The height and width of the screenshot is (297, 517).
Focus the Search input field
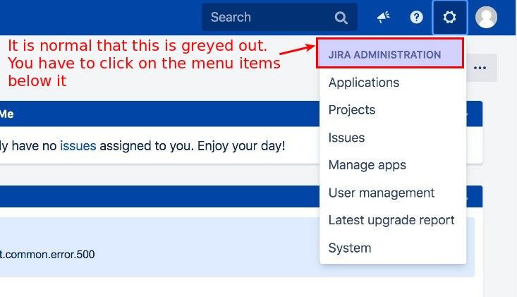click(279, 17)
